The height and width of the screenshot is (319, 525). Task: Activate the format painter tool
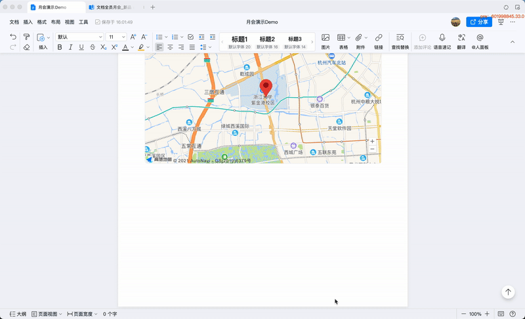pyautogui.click(x=26, y=37)
